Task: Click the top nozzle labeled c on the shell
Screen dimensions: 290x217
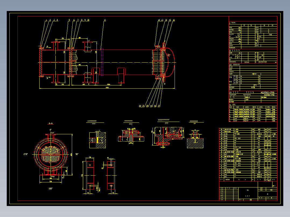Action: [87, 47]
